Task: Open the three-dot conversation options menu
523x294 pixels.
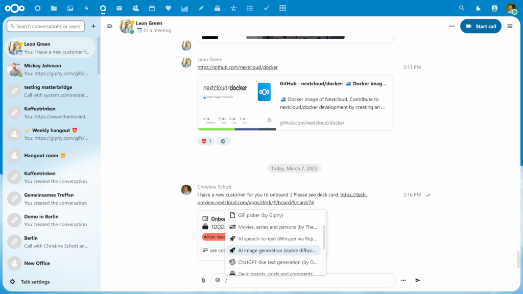Action: (x=451, y=26)
